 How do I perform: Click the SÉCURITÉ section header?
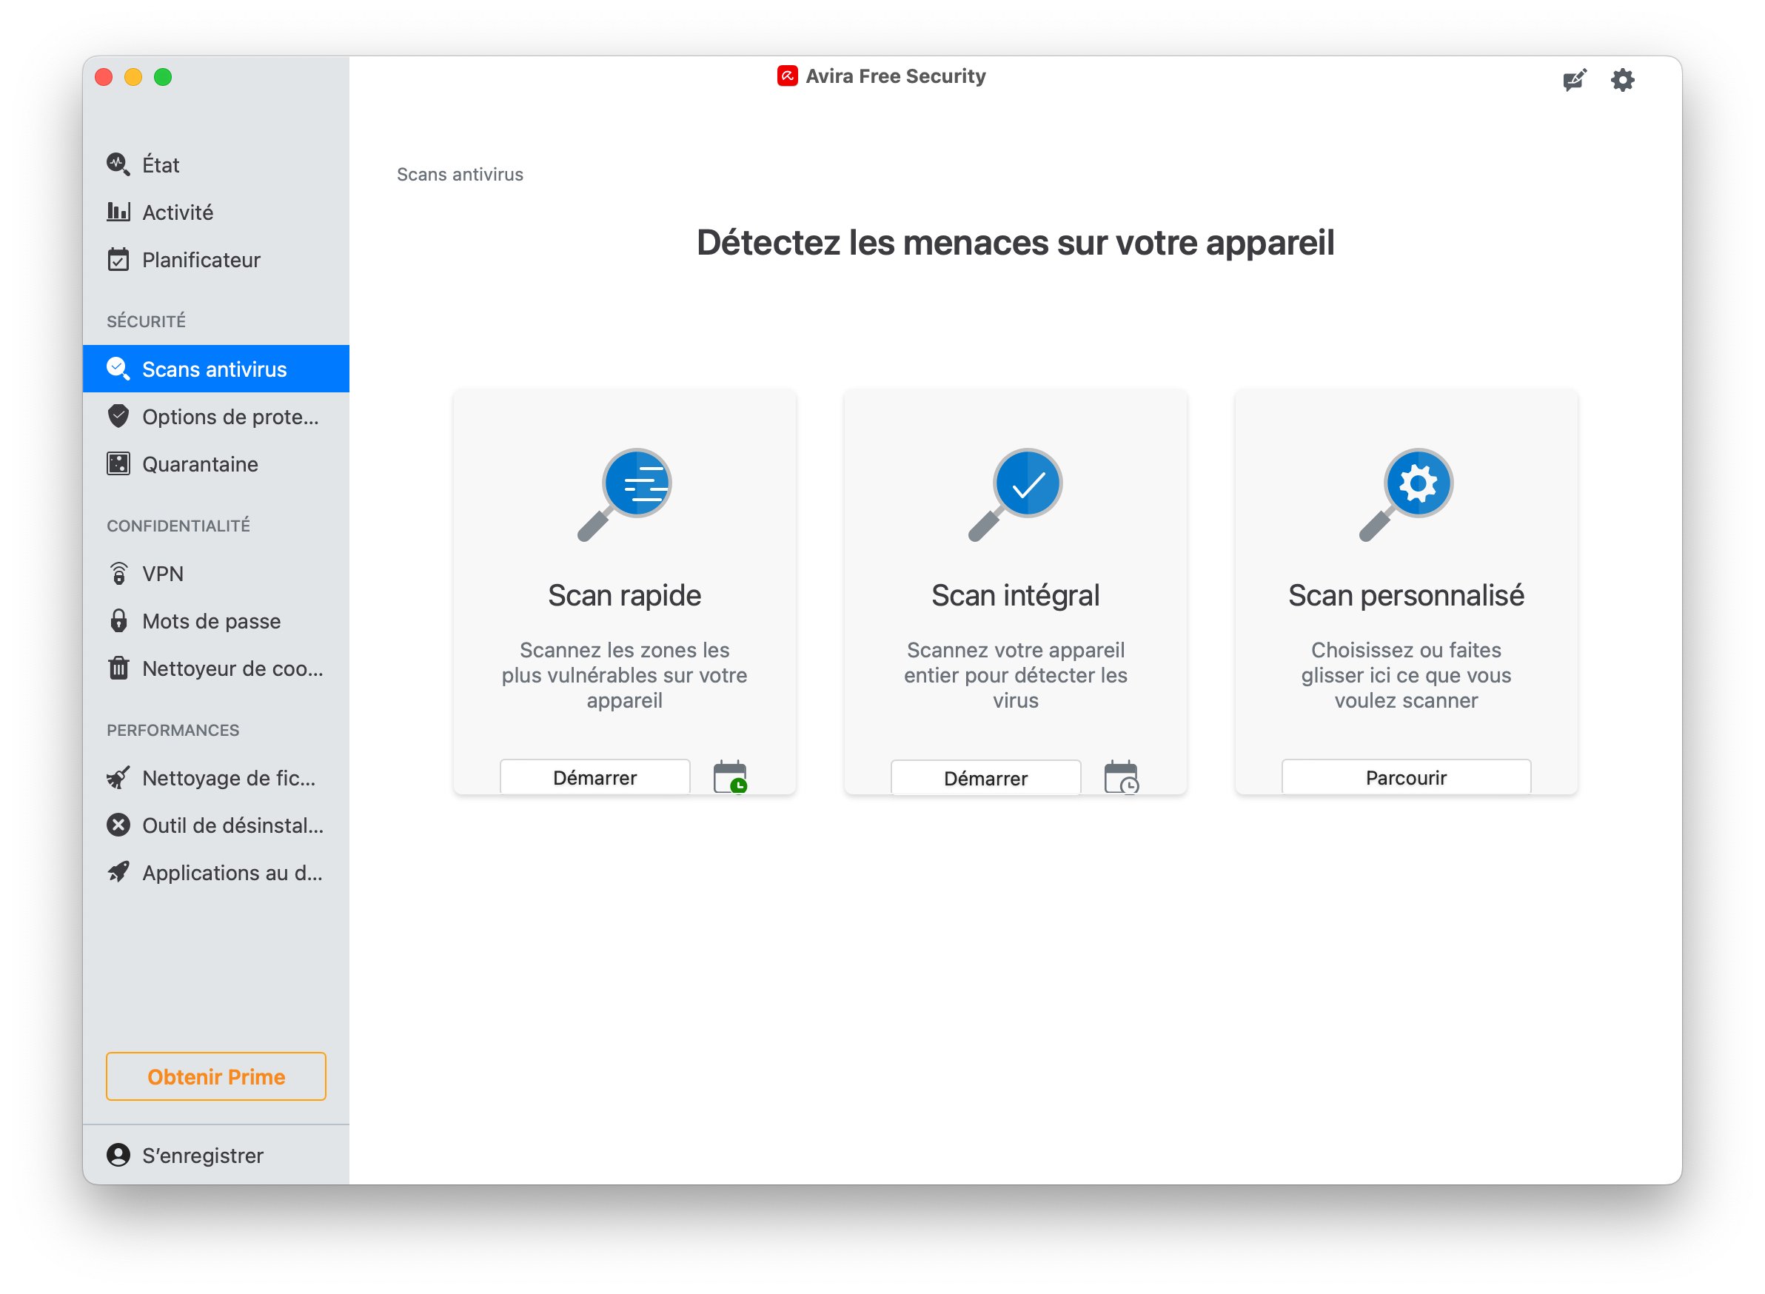(147, 321)
